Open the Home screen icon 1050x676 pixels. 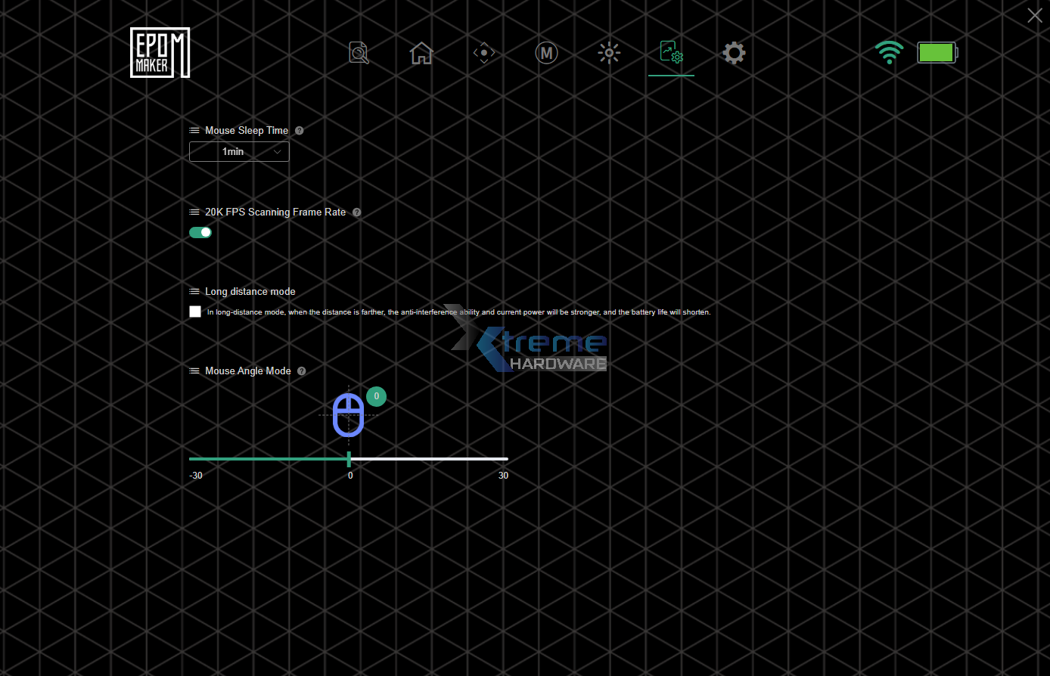421,53
